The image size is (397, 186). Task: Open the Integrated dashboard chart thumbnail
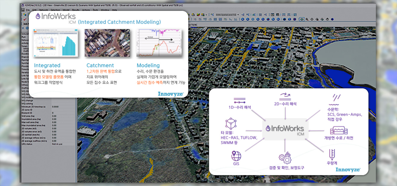coord(56,43)
